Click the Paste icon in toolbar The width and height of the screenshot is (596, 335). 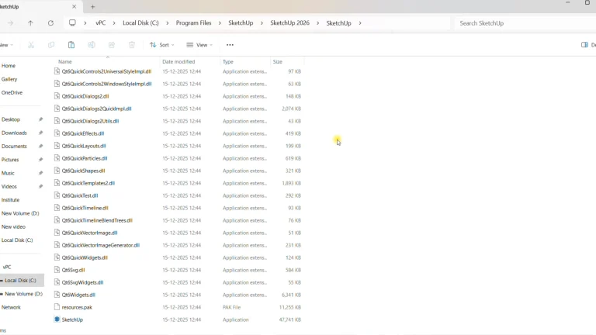pyautogui.click(x=71, y=45)
